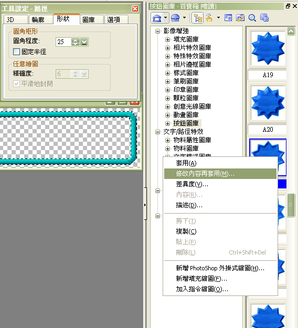Choose 修改內容再套用(M)... from the context menu

[220, 174]
